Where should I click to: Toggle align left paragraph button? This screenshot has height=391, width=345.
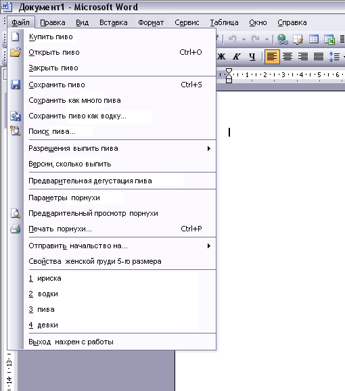tap(272, 57)
